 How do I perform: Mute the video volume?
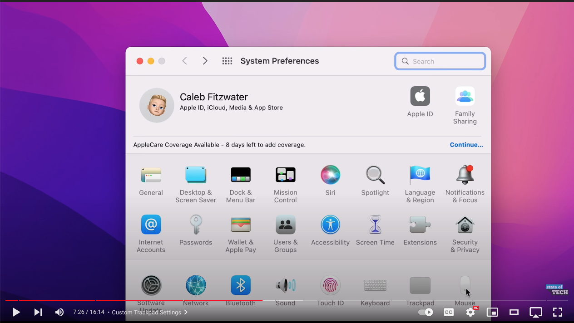(x=59, y=312)
